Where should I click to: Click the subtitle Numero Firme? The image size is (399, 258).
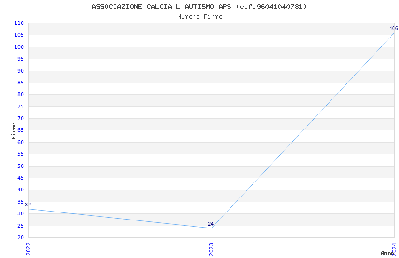(200, 17)
